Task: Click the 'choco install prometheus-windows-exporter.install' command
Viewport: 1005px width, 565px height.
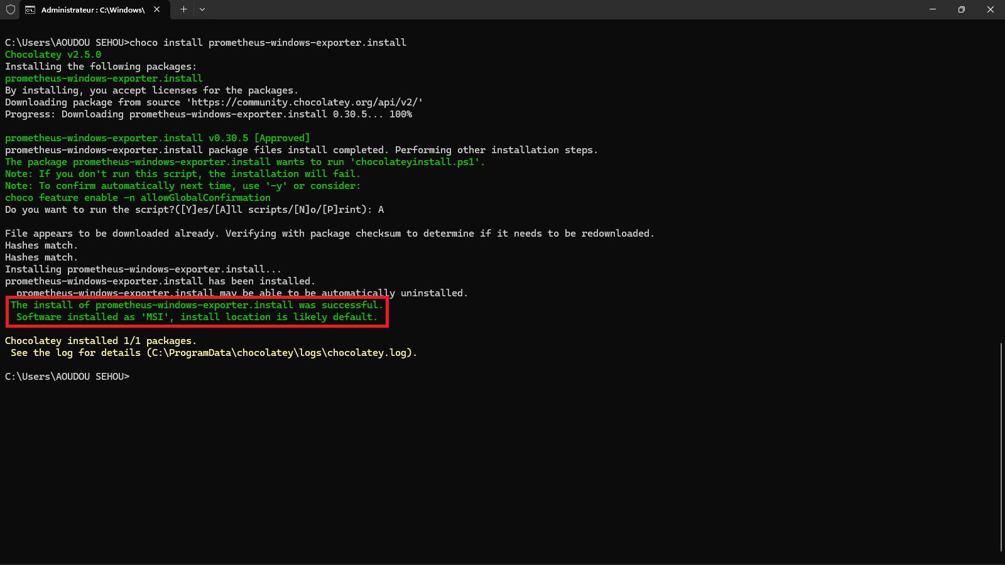Action: point(268,43)
